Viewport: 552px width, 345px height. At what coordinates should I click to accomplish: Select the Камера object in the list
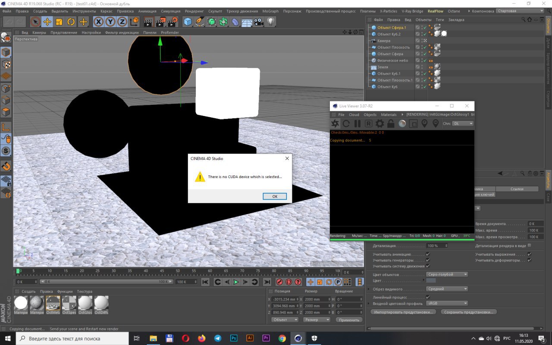[x=384, y=41]
